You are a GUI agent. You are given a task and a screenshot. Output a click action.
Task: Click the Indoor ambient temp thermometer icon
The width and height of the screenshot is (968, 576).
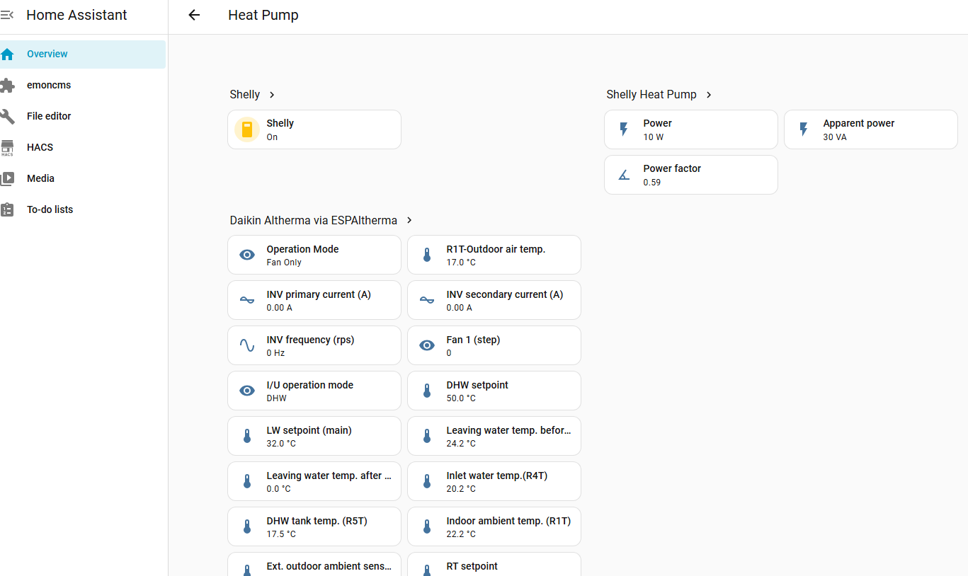[427, 527]
